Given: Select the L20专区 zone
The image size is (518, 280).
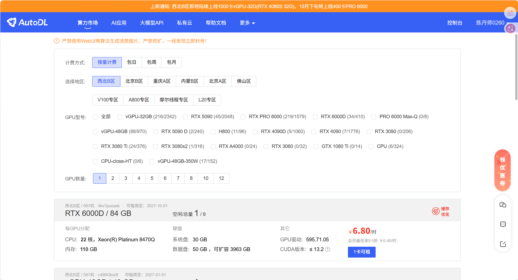Looking at the screenshot, I should pos(207,100).
